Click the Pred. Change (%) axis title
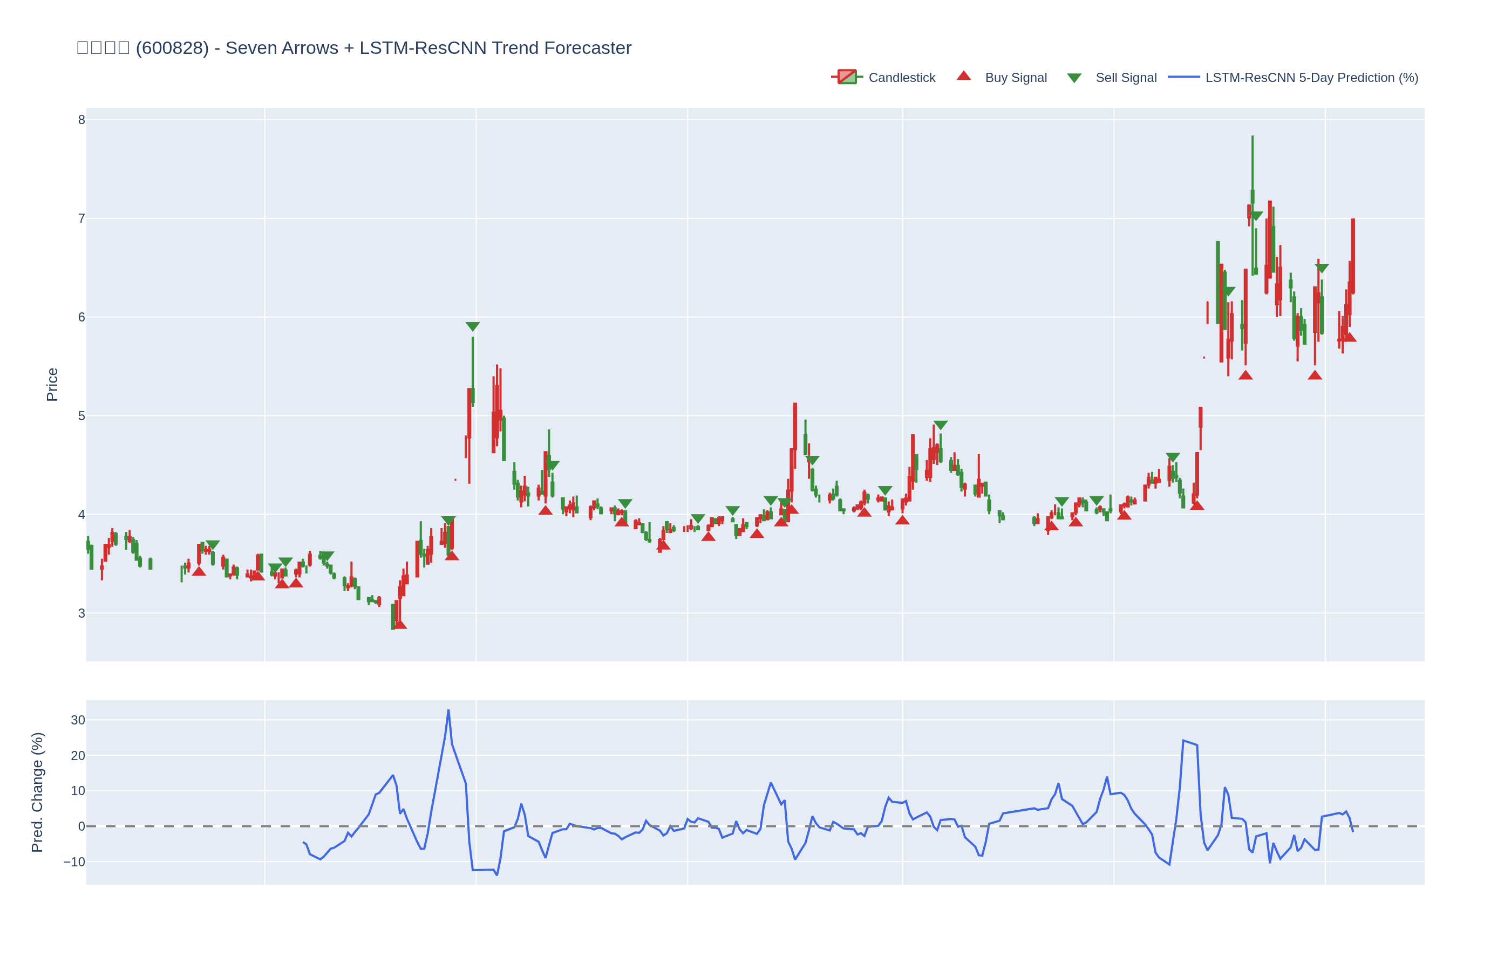Image resolution: width=1511 pixels, height=971 pixels. tap(37, 792)
